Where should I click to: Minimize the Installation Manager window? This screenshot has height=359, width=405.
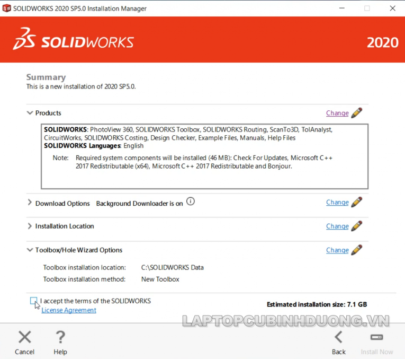[x=342, y=8]
